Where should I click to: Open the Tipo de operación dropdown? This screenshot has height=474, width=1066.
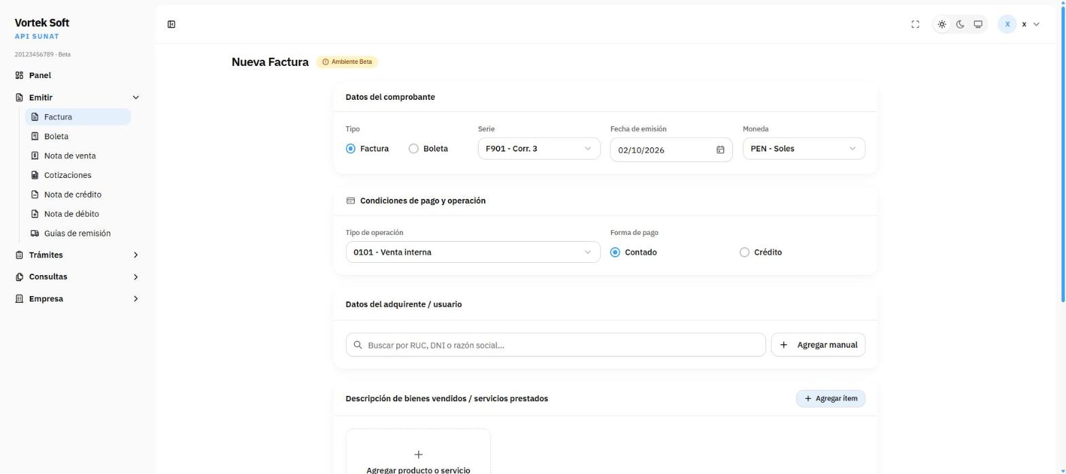point(473,252)
